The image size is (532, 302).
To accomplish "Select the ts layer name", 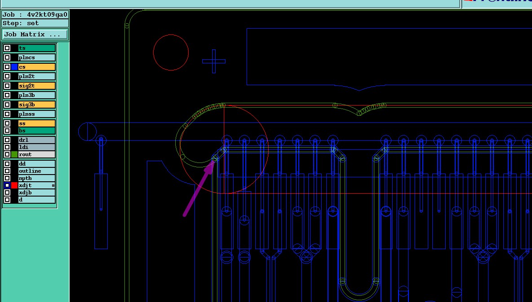I will click(37, 48).
